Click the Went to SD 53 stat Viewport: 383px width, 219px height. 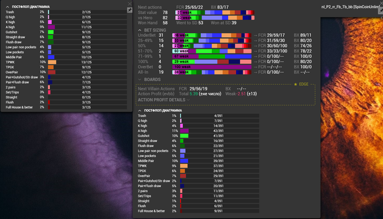coord(189,23)
